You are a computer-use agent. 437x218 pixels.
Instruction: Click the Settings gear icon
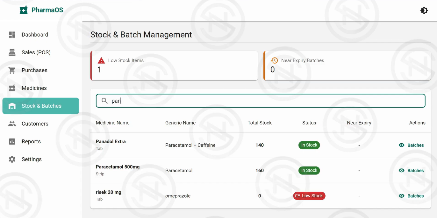[x=12, y=159]
